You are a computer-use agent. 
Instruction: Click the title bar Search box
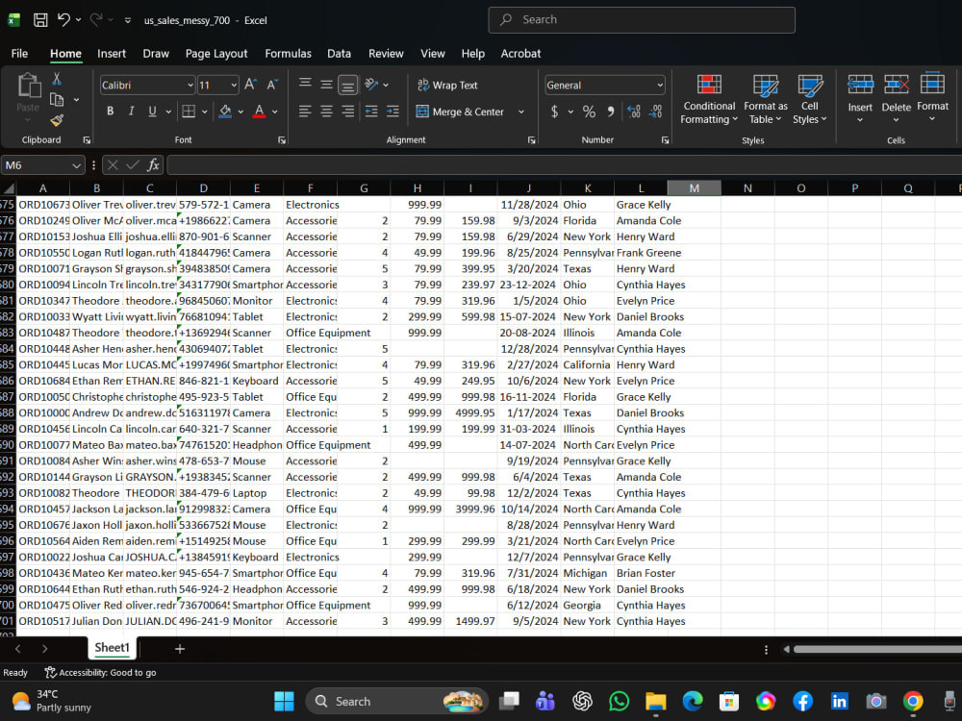tap(642, 19)
